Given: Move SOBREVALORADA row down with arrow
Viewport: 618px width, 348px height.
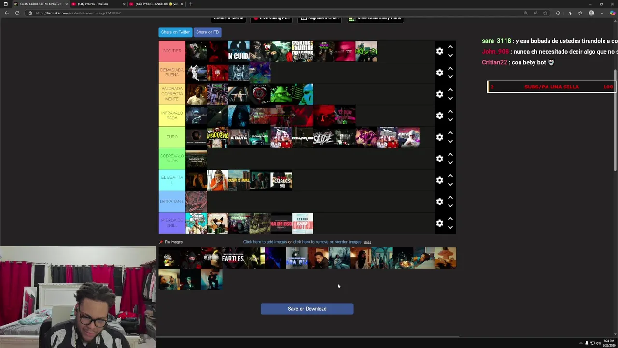Looking at the screenshot, I should point(450,162).
